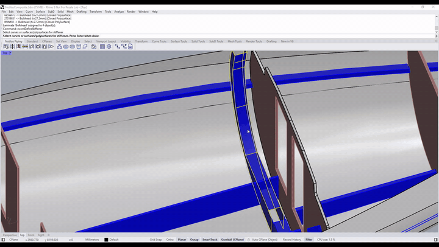Toggle Auto CPlane (Object)
The height and width of the screenshot is (247, 439).
tap(265, 240)
